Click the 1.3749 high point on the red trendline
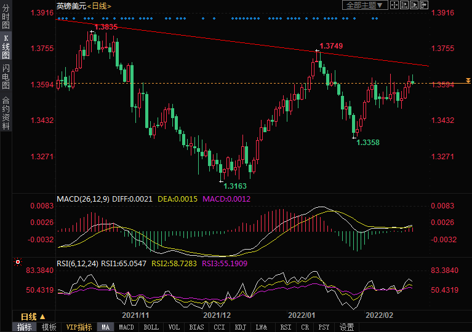This screenshot has height=332, width=472. [x=317, y=52]
